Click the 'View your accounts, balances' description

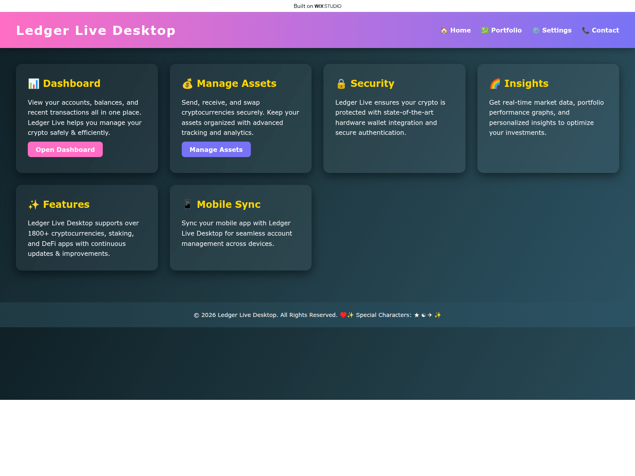(85, 117)
